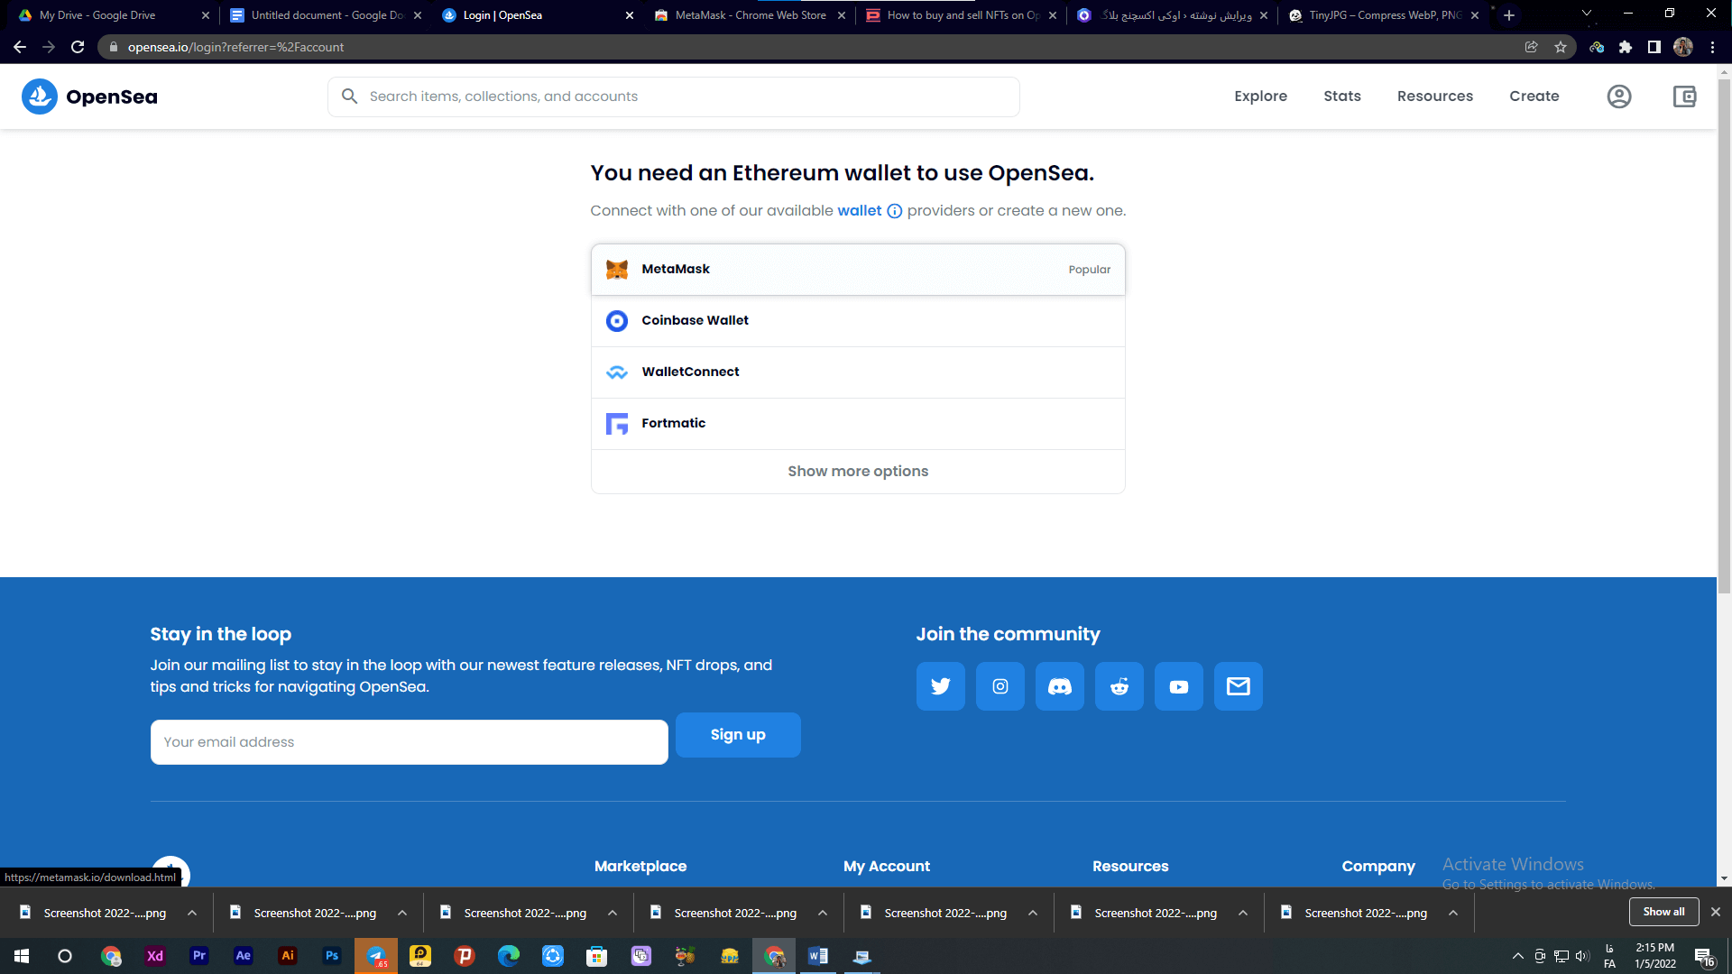Open the Create page
The height and width of the screenshot is (974, 1732).
point(1534,96)
